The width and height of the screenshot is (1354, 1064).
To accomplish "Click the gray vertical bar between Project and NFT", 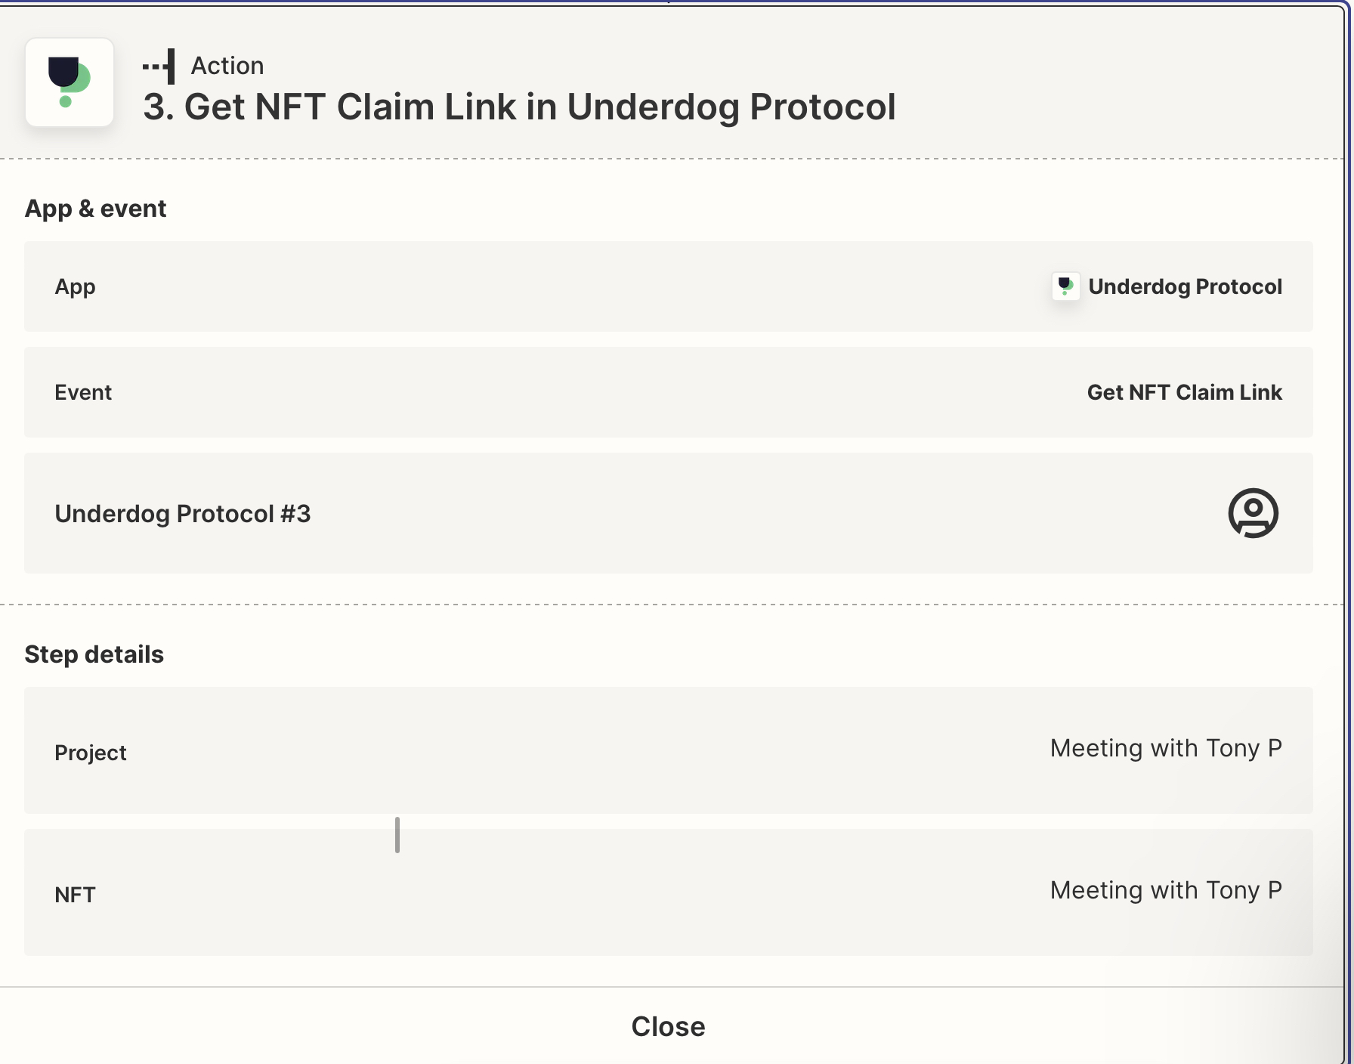I will pos(397,835).
